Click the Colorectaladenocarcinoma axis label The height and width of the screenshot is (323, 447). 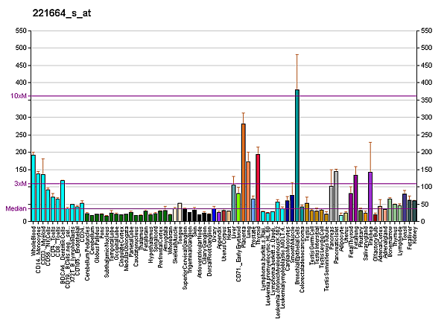click(x=302, y=259)
